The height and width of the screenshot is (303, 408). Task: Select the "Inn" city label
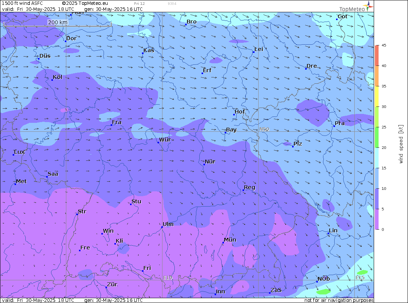220,292
